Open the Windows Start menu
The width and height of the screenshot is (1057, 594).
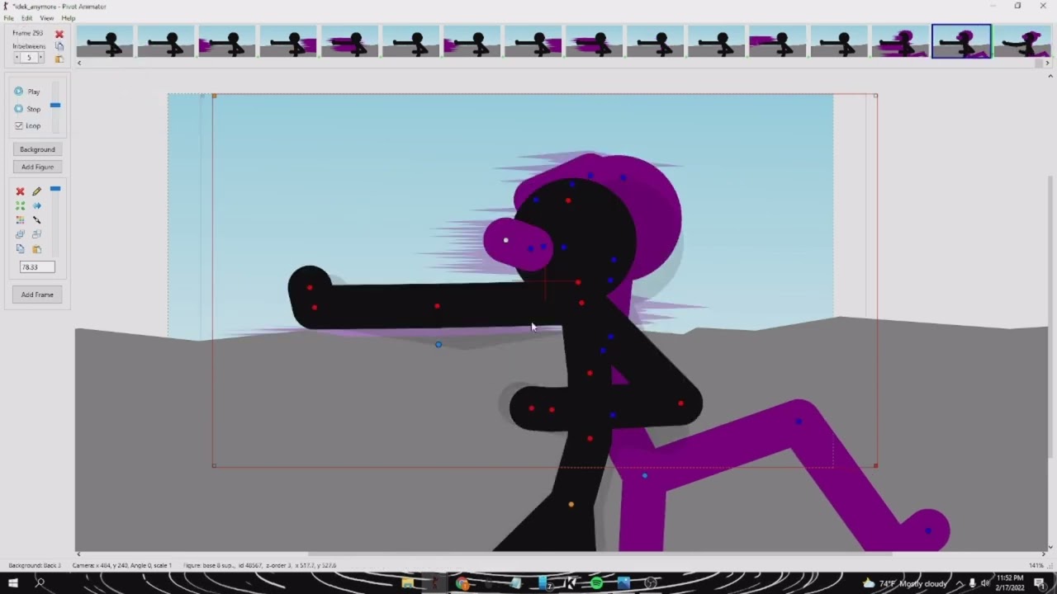tap(13, 583)
